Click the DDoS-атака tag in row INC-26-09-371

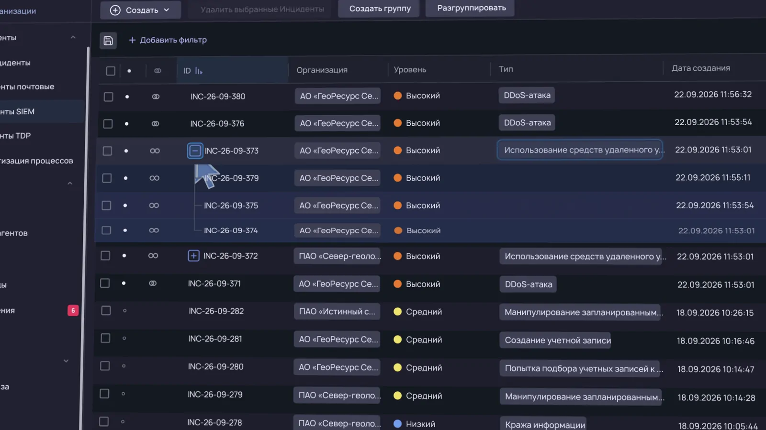point(528,284)
